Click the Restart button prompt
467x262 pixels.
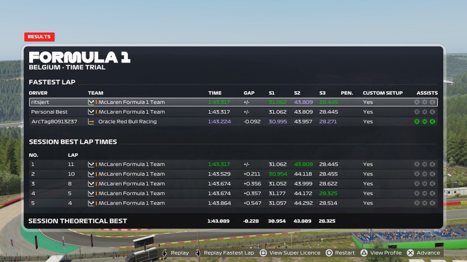(340, 253)
